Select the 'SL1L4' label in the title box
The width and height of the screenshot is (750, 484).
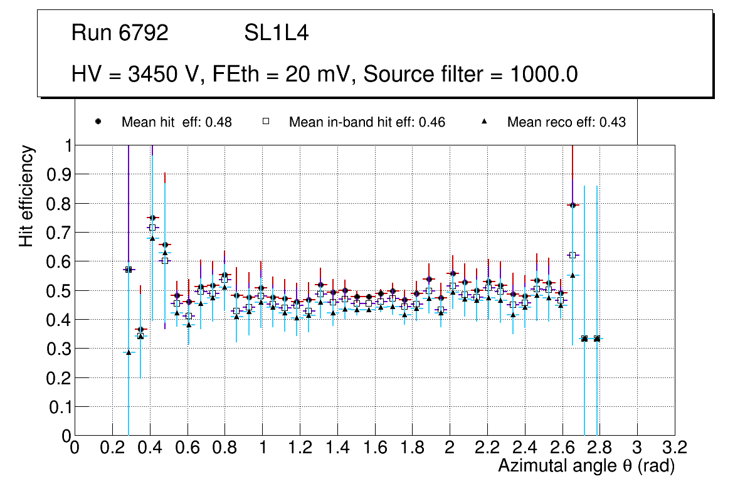tap(276, 33)
